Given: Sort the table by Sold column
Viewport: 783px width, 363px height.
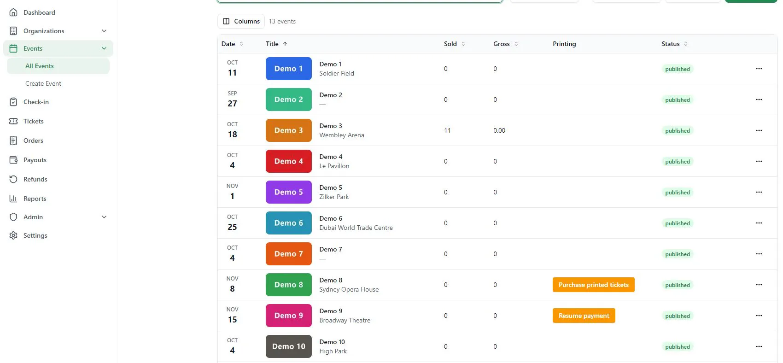Looking at the screenshot, I should 455,44.
